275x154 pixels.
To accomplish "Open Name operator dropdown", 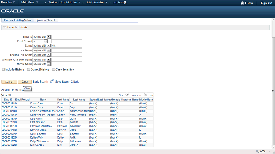I will [x=49, y=46].
